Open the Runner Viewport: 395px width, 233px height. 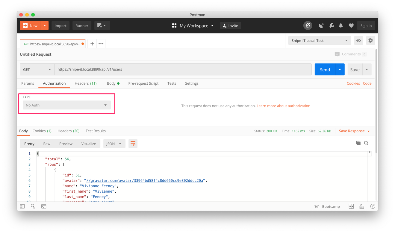(82, 26)
